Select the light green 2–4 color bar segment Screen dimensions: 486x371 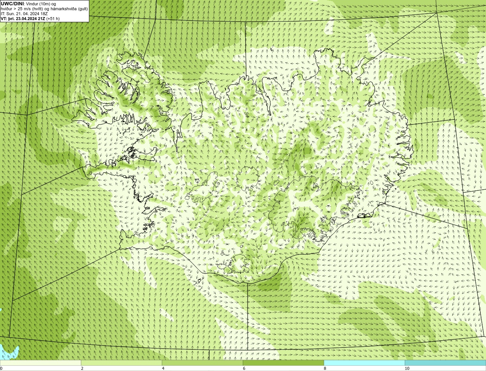click(121, 363)
